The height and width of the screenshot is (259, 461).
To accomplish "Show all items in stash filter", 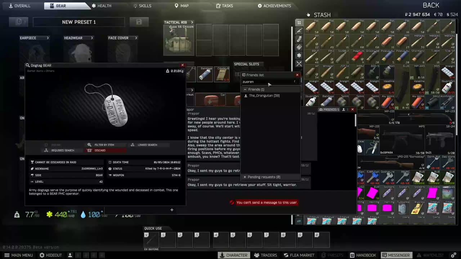I will click(x=299, y=23).
